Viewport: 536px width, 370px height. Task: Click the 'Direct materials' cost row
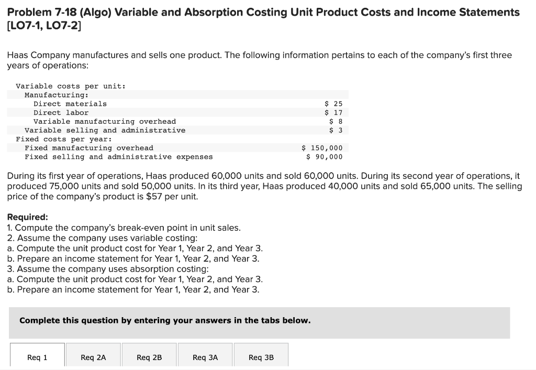(69, 103)
